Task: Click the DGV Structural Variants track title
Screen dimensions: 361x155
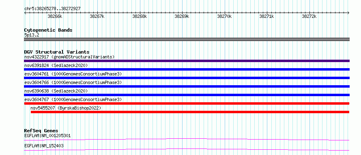Action: point(57,52)
